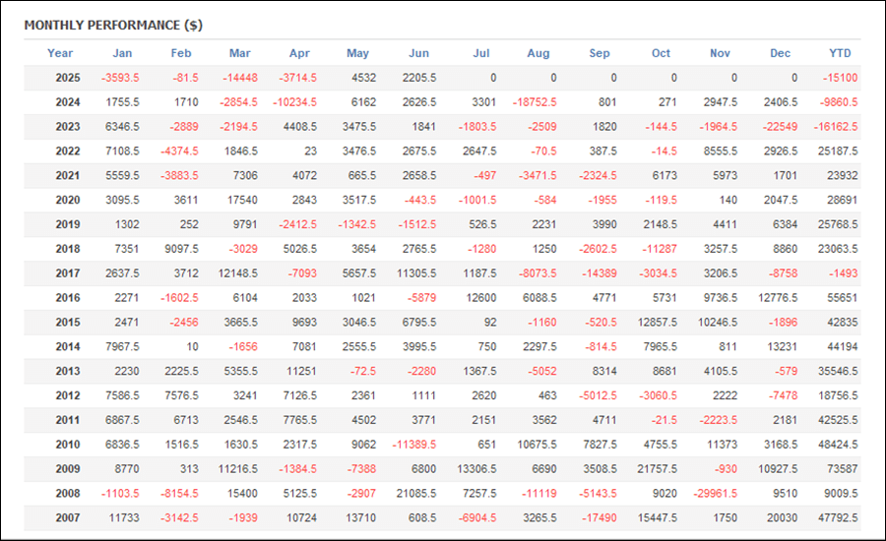Click the 2011 YTD value 42525.5
The height and width of the screenshot is (541, 886).
tap(838, 420)
